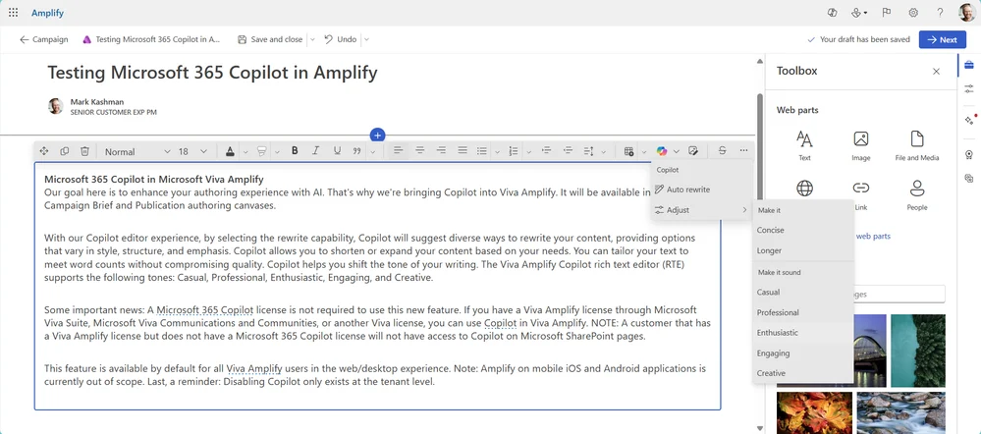Insert the People web part
This screenshot has height=434, width=981.
[x=916, y=193]
